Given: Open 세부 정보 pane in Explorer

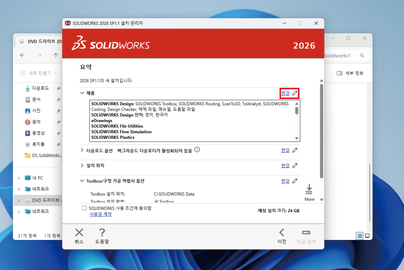Looking at the screenshot, I should coord(350,73).
